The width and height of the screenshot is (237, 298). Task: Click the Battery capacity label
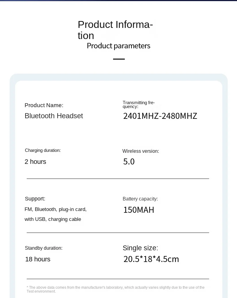coord(140,199)
